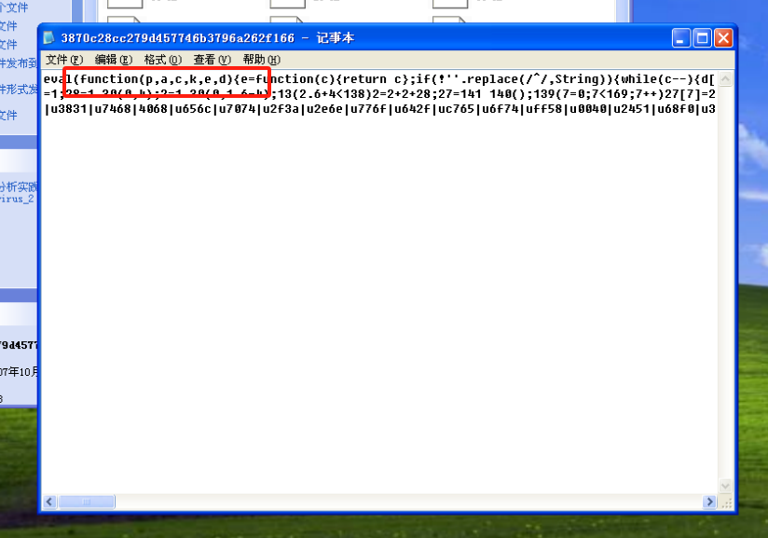Open the 帮助(H) menu
Image resolution: width=768 pixels, height=538 pixels.
261,60
